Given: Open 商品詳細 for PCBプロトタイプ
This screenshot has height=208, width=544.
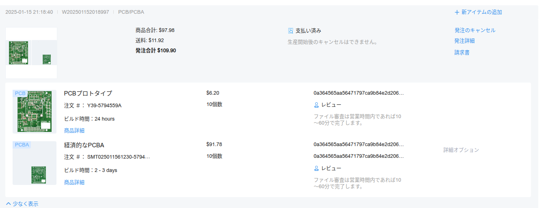Looking at the screenshot, I should pyautogui.click(x=74, y=131).
